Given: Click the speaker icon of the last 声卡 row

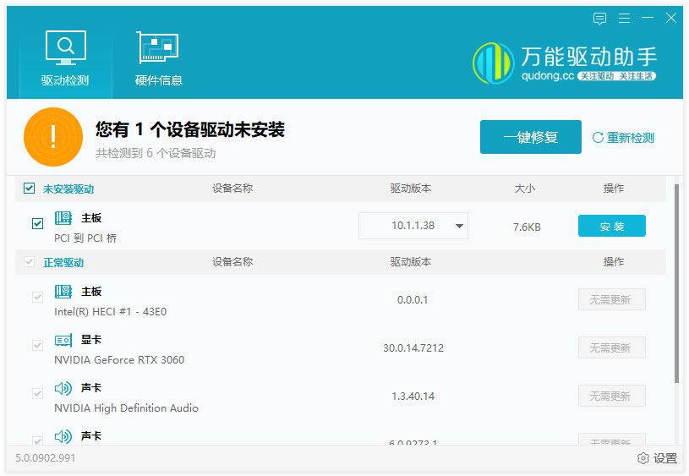Looking at the screenshot, I should [63, 436].
